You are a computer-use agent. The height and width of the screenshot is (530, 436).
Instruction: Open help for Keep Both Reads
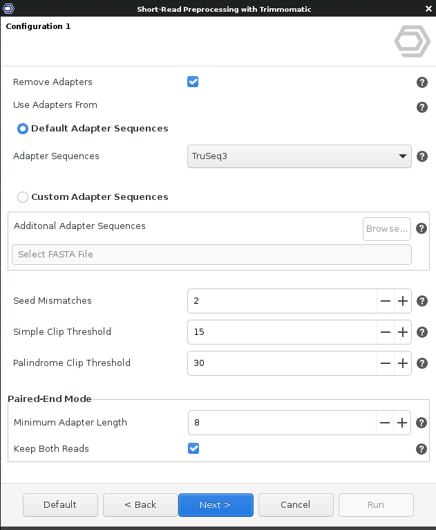[x=421, y=449]
